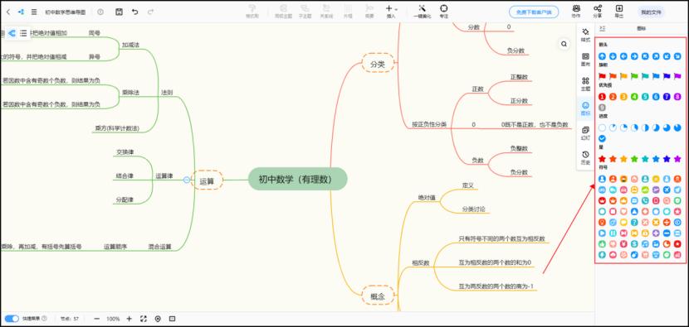The width and height of the screenshot is (689, 327).
Task: Open the History (历史) side tab
Action: [585, 157]
